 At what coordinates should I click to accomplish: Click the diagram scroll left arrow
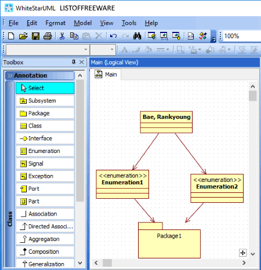click(x=96, y=262)
